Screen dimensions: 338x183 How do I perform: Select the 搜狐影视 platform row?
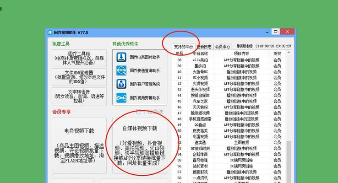[x=229, y=172]
